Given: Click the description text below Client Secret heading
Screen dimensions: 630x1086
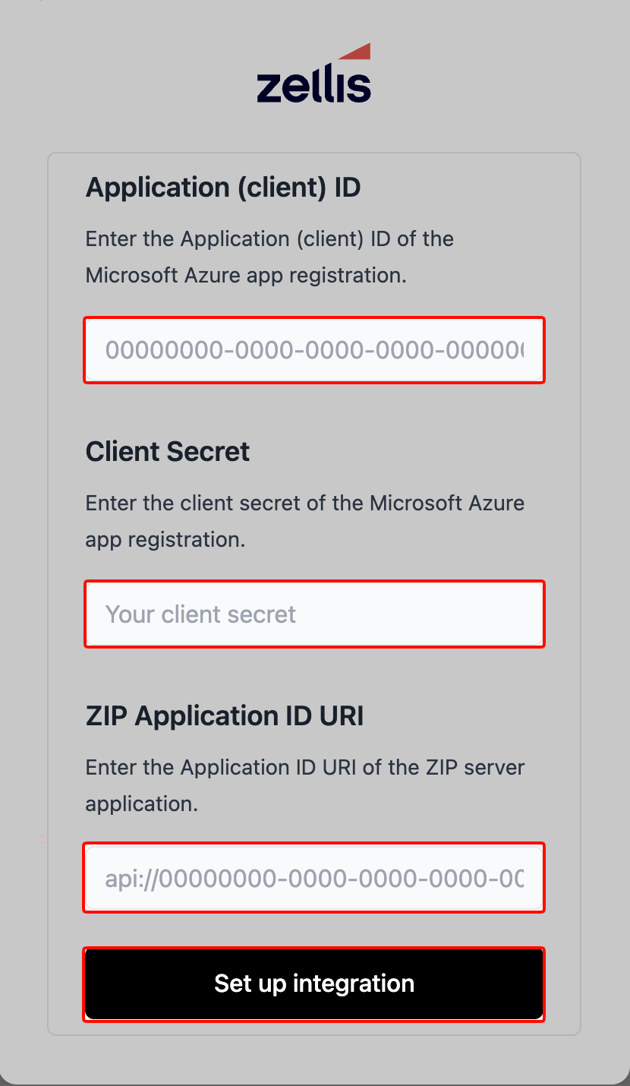Looking at the screenshot, I should [305, 521].
